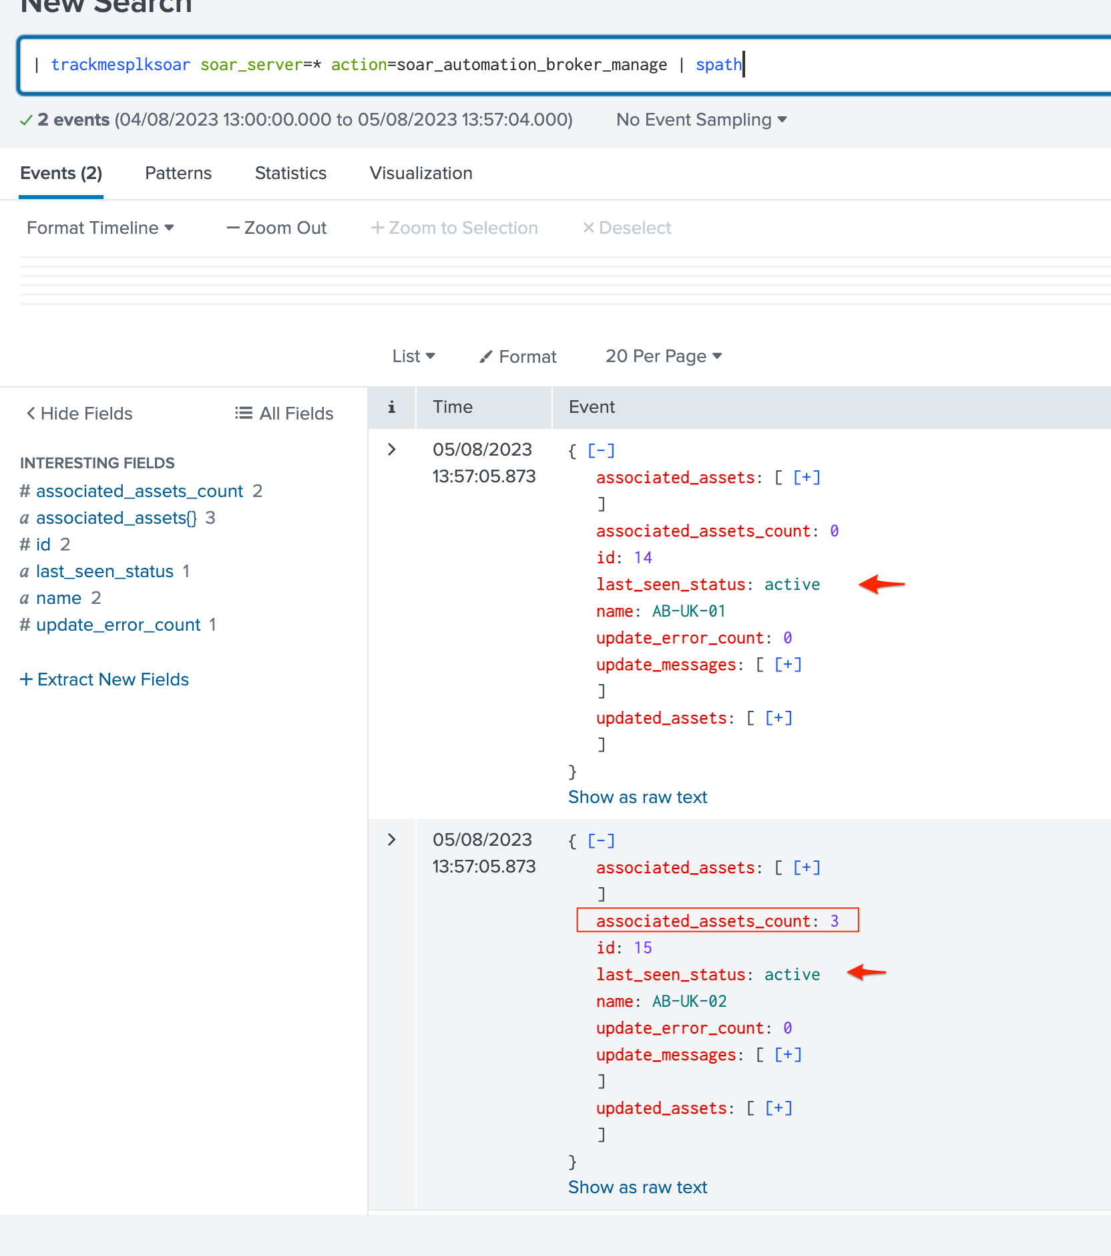Click the search query input field
1111x1256 pixels.
566,65
